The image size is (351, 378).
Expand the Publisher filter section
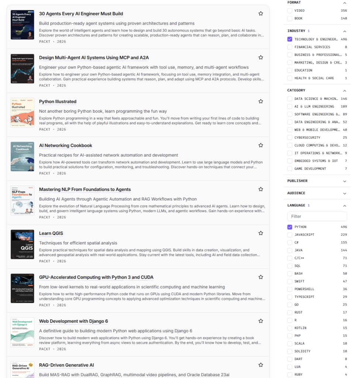pos(344,181)
